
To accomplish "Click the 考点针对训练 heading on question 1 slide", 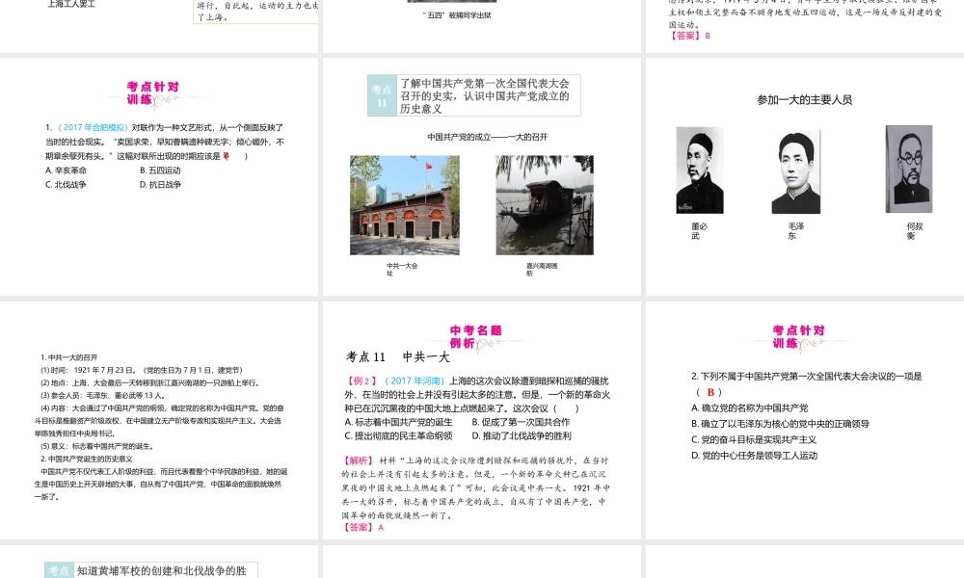I will [x=152, y=92].
